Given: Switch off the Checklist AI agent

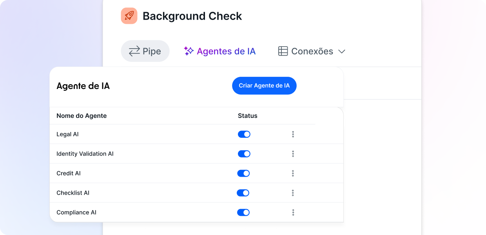Looking at the screenshot, I should click(x=243, y=193).
